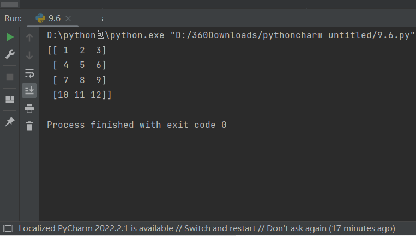Viewport: 416px width, 236px height.
Task: Click the Run tool window label
Action: coord(13,18)
